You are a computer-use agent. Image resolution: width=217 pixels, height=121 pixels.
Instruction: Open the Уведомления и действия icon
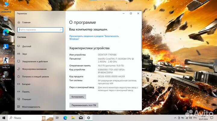pyautogui.click(x=19, y=61)
